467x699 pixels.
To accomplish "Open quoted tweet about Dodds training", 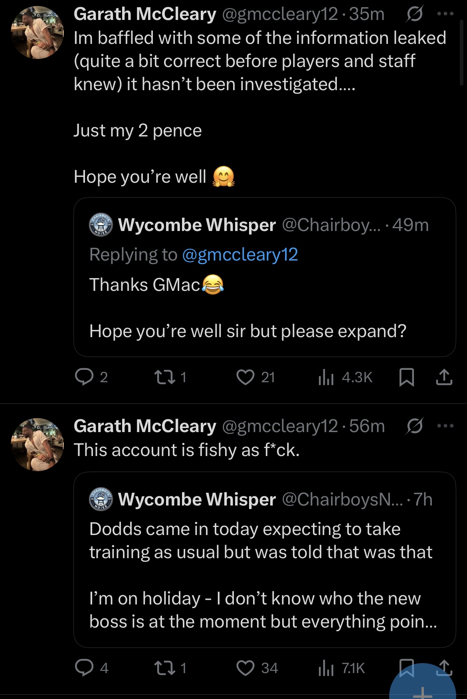I will pyautogui.click(x=264, y=575).
